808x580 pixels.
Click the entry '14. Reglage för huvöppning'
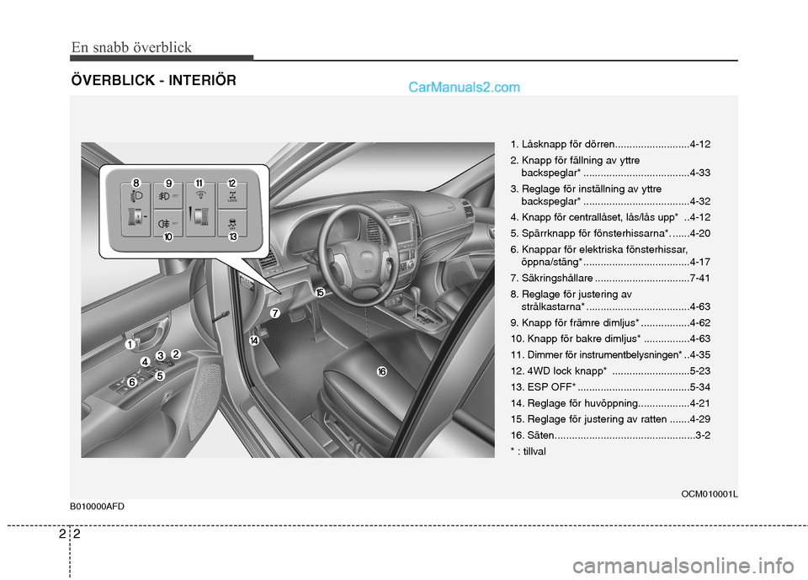point(610,403)
